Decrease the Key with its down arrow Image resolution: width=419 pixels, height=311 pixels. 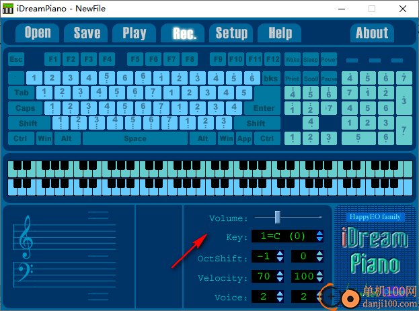(319, 239)
